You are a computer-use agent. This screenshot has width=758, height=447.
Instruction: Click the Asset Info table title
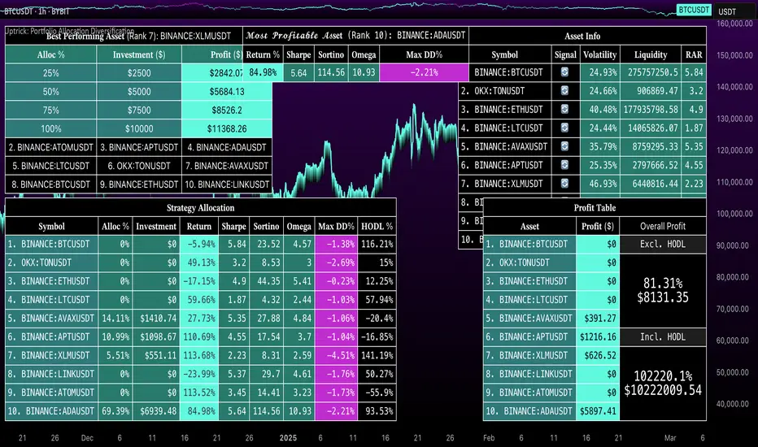tap(582, 36)
